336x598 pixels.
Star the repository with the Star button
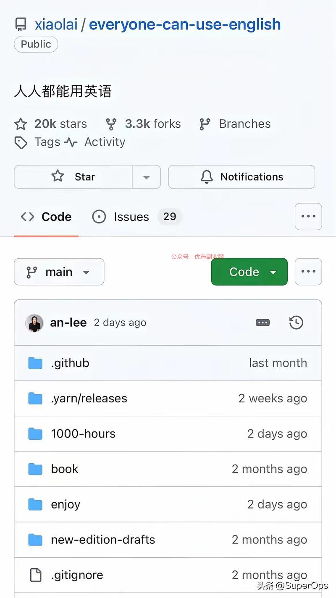click(73, 177)
